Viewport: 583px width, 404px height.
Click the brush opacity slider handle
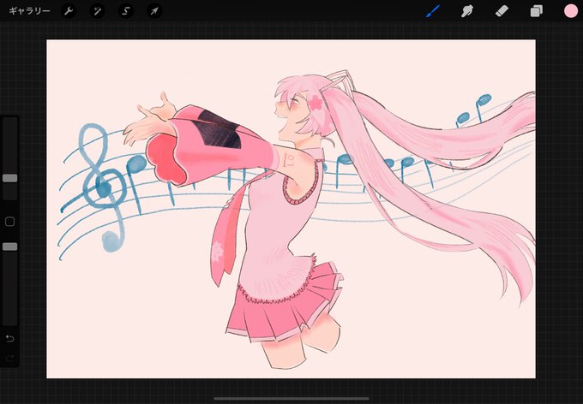point(10,247)
